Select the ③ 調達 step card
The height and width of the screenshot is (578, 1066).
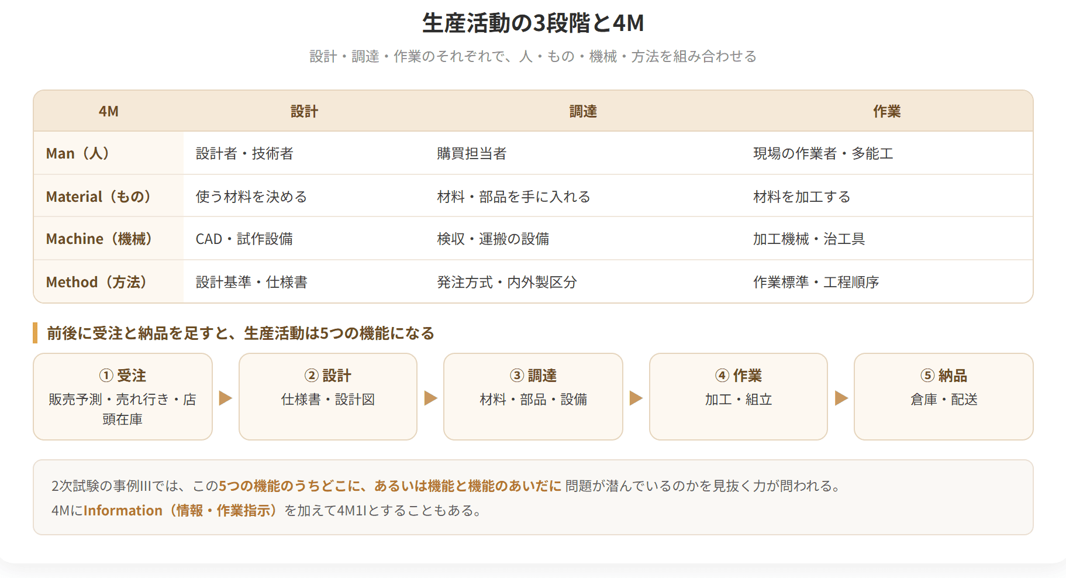pos(533,397)
